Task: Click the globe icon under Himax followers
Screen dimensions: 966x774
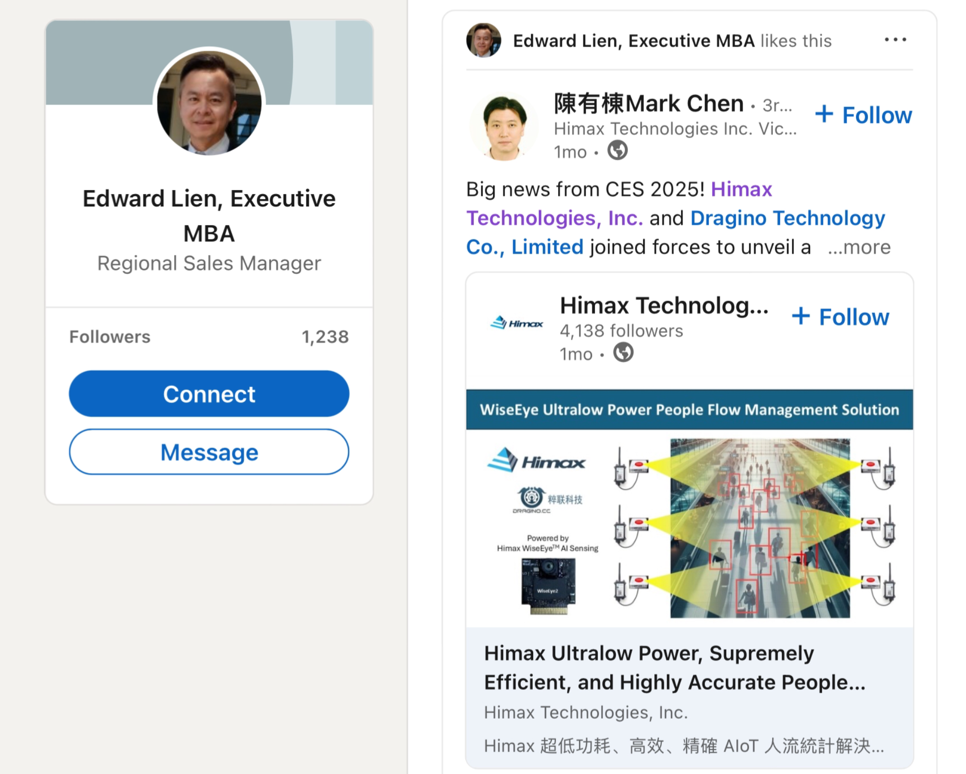Action: point(623,353)
